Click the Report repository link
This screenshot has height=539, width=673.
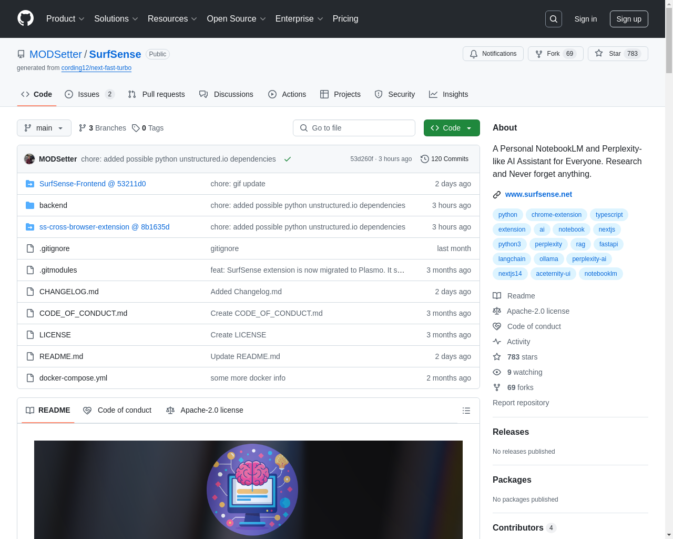point(521,403)
